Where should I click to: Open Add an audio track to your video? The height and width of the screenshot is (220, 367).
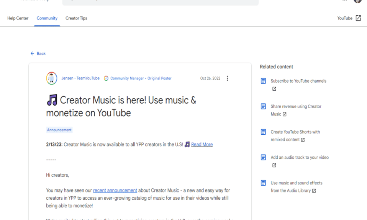(300, 157)
